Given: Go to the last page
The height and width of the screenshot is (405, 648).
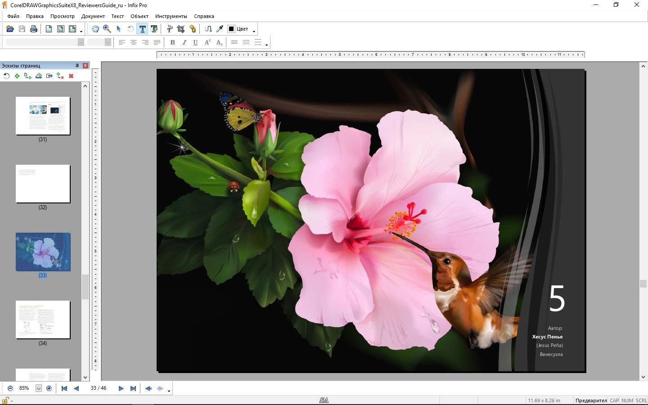Looking at the screenshot, I should 133,388.
